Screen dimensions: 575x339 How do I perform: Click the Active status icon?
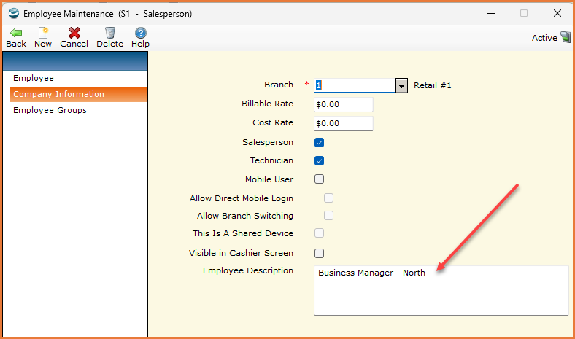566,37
